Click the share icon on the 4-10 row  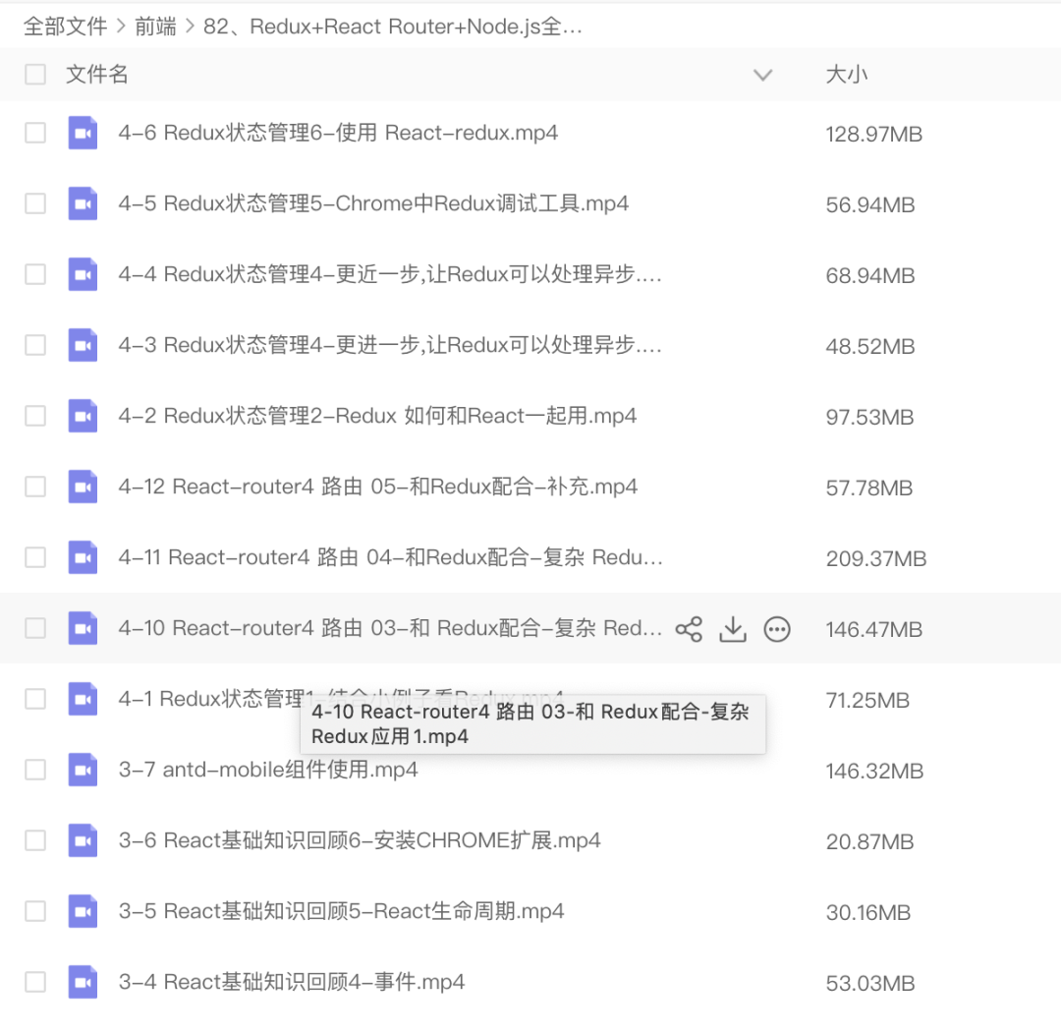pyautogui.click(x=689, y=629)
